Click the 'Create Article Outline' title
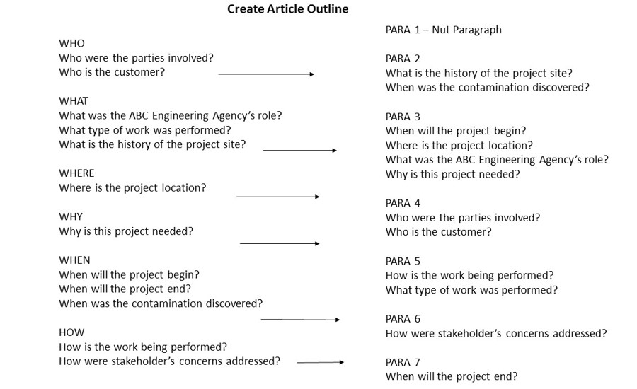 pos(287,9)
